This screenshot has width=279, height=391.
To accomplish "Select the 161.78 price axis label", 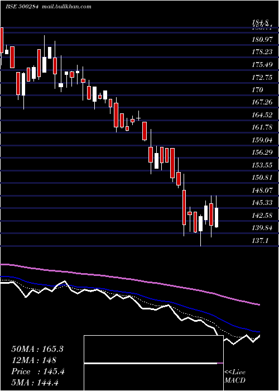I will 262,127.
